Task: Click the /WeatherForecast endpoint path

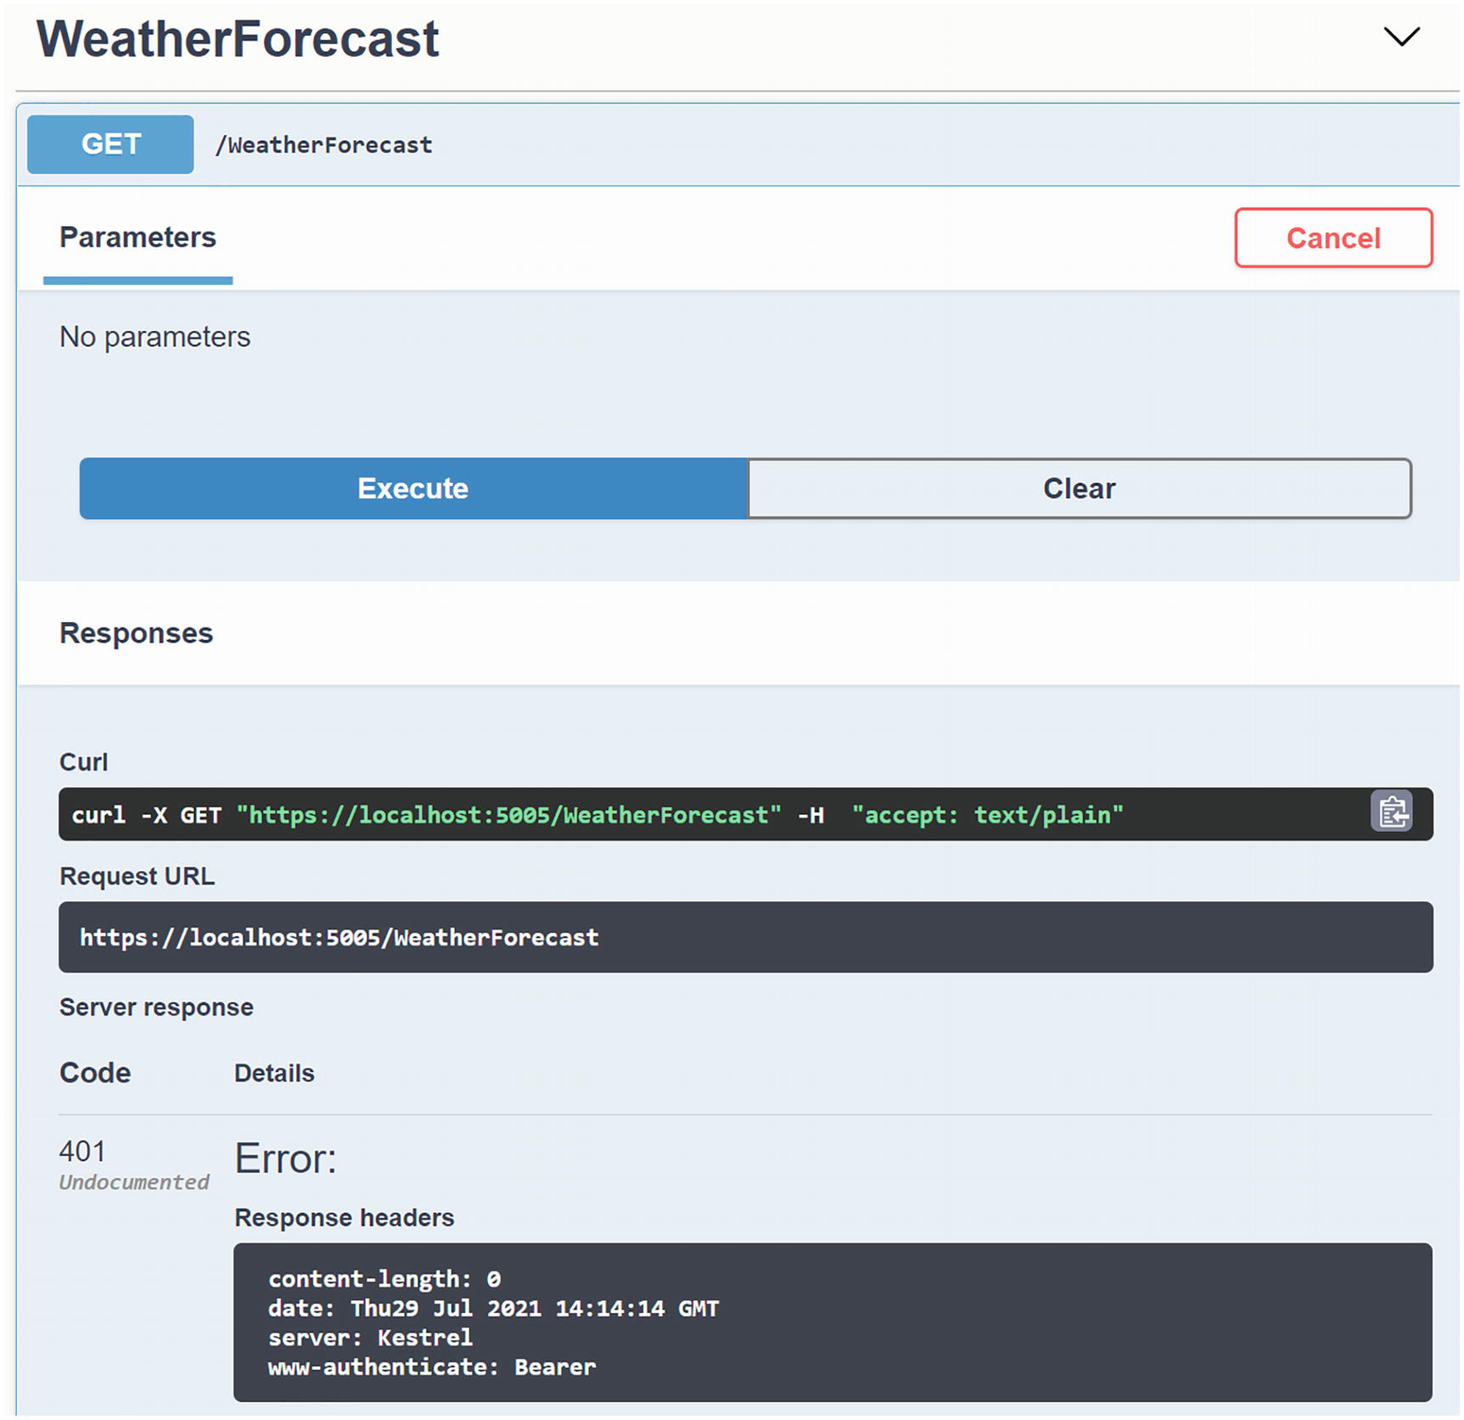Action: coord(323,145)
